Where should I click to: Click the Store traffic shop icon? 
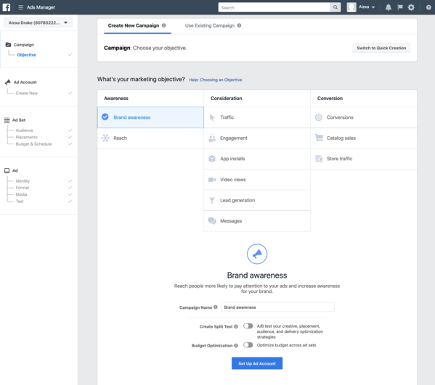(319, 159)
